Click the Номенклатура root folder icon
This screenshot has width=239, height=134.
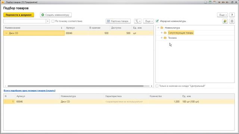[x=162, y=28]
